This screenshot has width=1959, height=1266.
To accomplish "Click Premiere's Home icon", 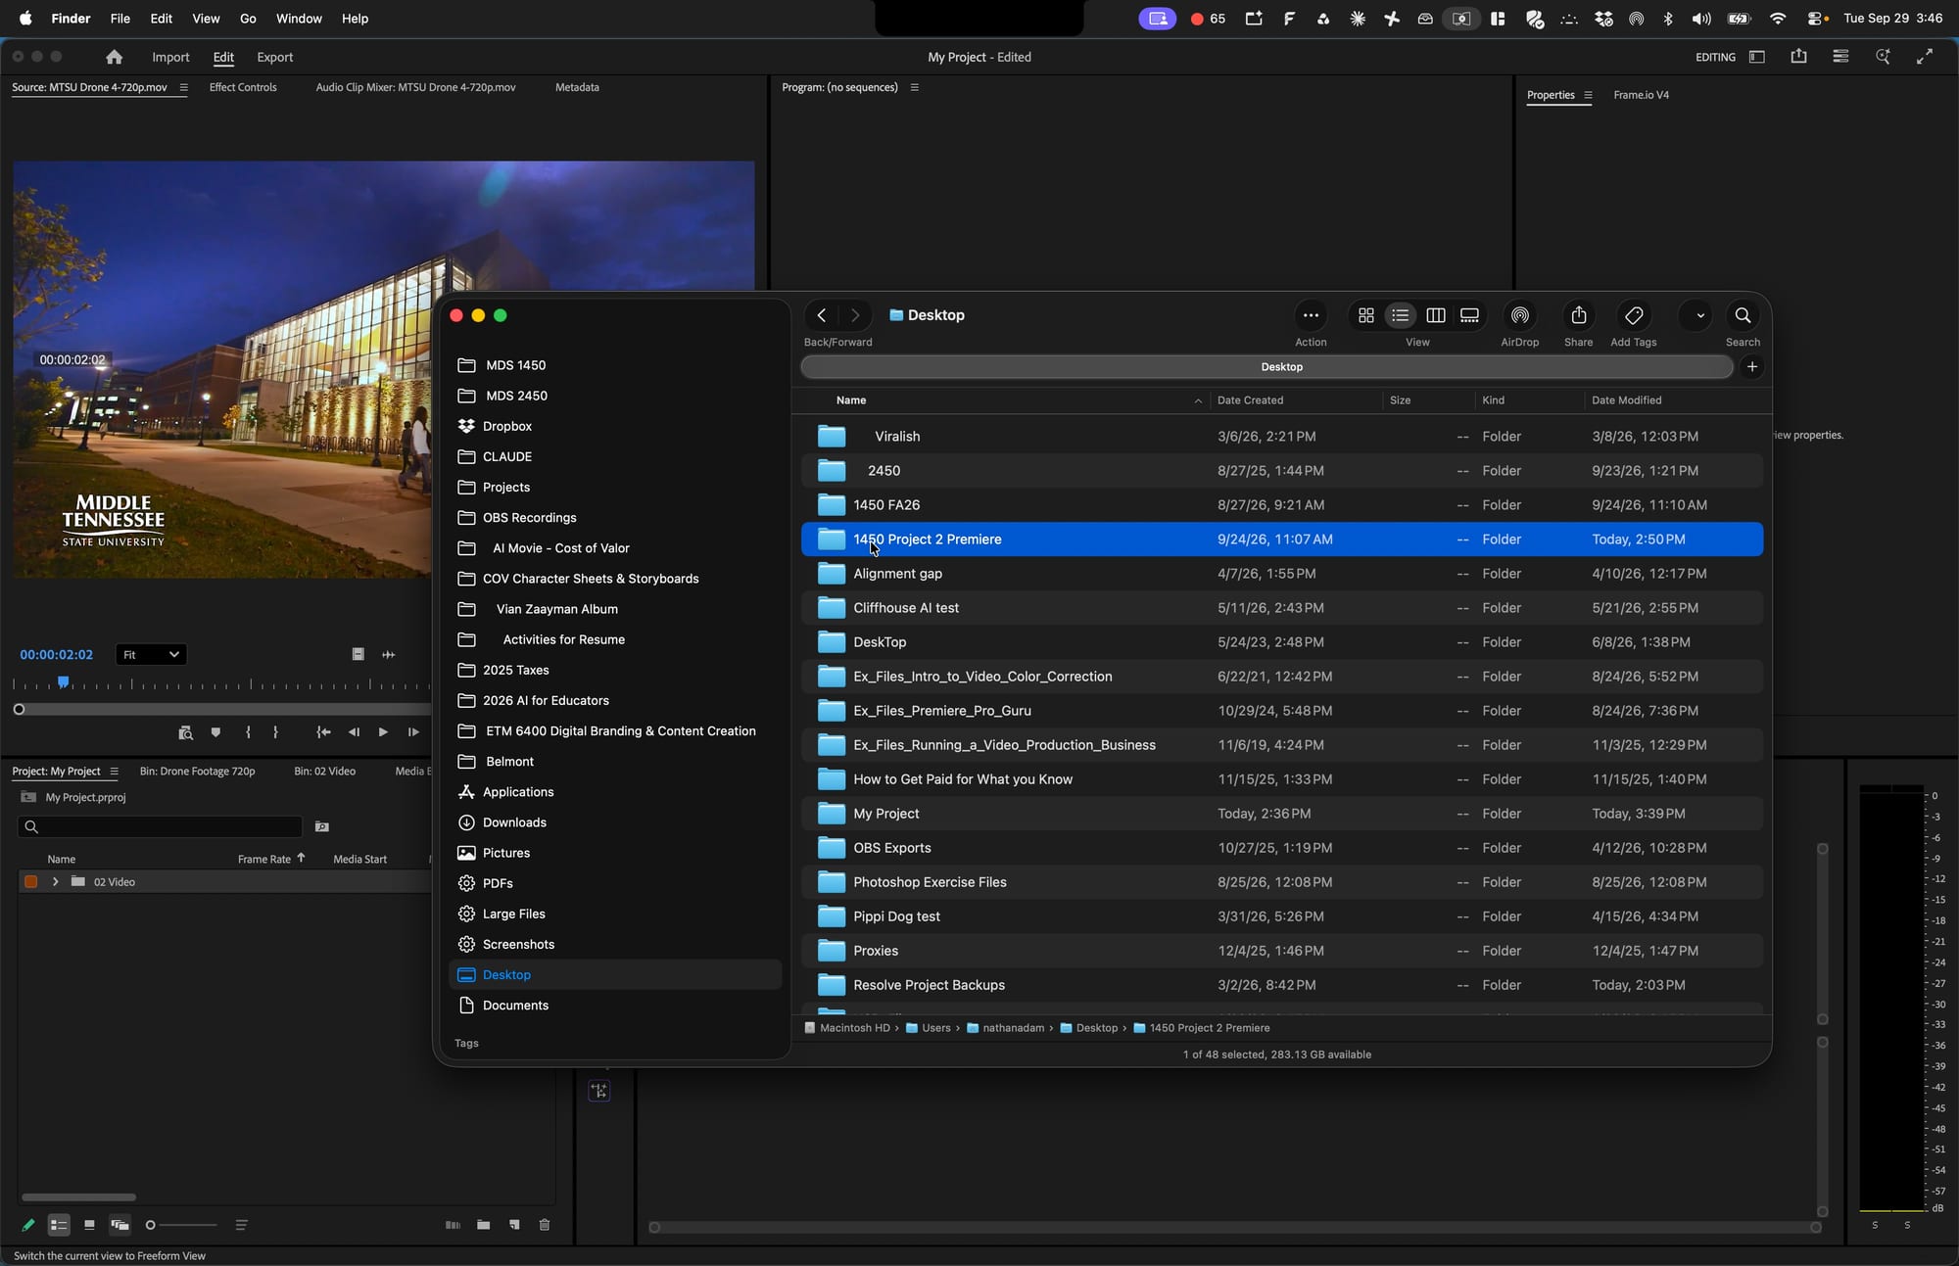I will 115,57.
